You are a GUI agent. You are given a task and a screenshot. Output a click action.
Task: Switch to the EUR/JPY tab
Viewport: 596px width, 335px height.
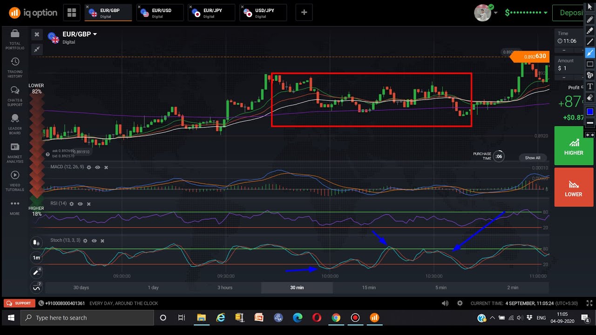(x=211, y=13)
